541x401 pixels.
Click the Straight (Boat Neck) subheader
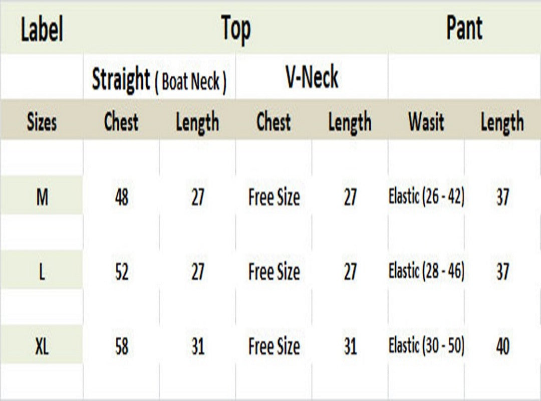(x=159, y=80)
